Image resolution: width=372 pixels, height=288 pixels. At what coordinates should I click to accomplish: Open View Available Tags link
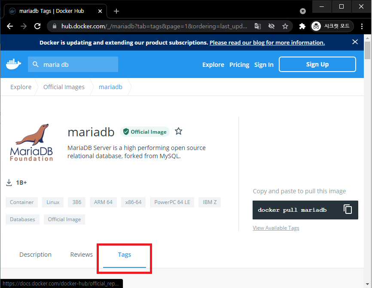[276, 228]
